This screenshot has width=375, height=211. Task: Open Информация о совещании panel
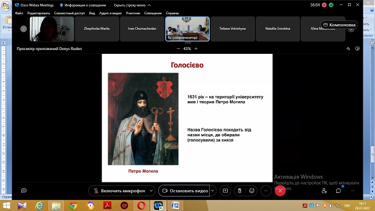[x=83, y=5]
